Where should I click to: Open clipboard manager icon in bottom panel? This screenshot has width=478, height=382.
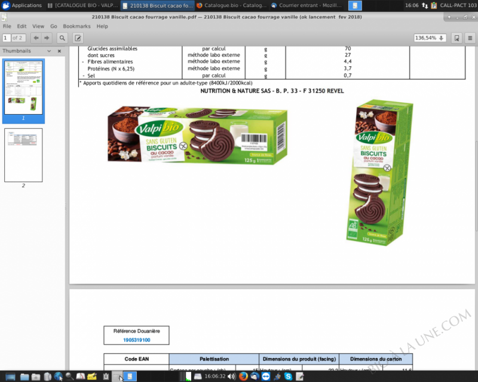click(106, 377)
